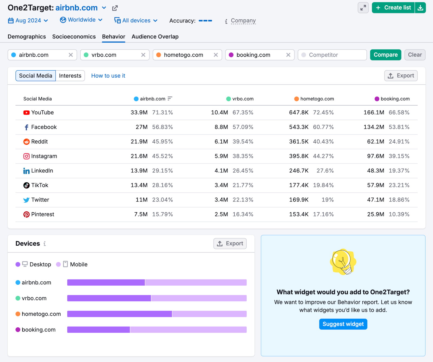Click the empty Competitor input field
The height and width of the screenshot is (362, 433).
point(332,55)
